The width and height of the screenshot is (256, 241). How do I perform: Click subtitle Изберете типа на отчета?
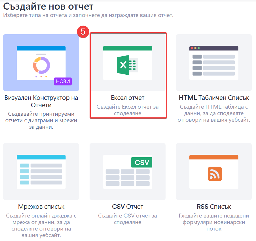88,15
